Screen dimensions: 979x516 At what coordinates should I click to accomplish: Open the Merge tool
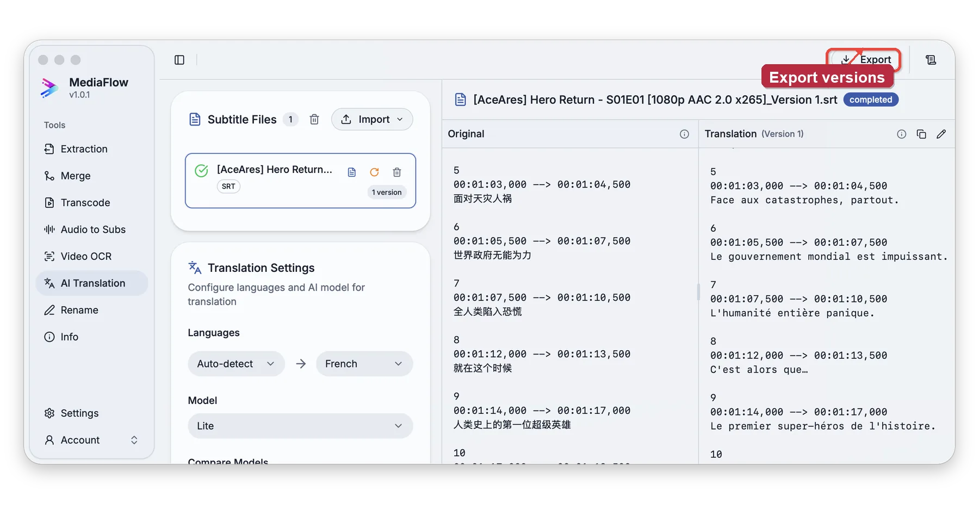click(x=91, y=176)
